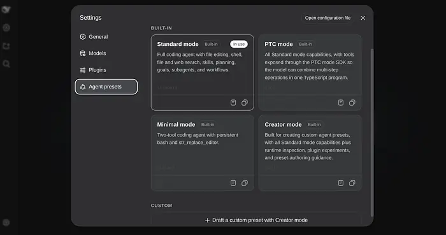View details icon on Standard mode card
446x235 pixels.
tap(233, 103)
